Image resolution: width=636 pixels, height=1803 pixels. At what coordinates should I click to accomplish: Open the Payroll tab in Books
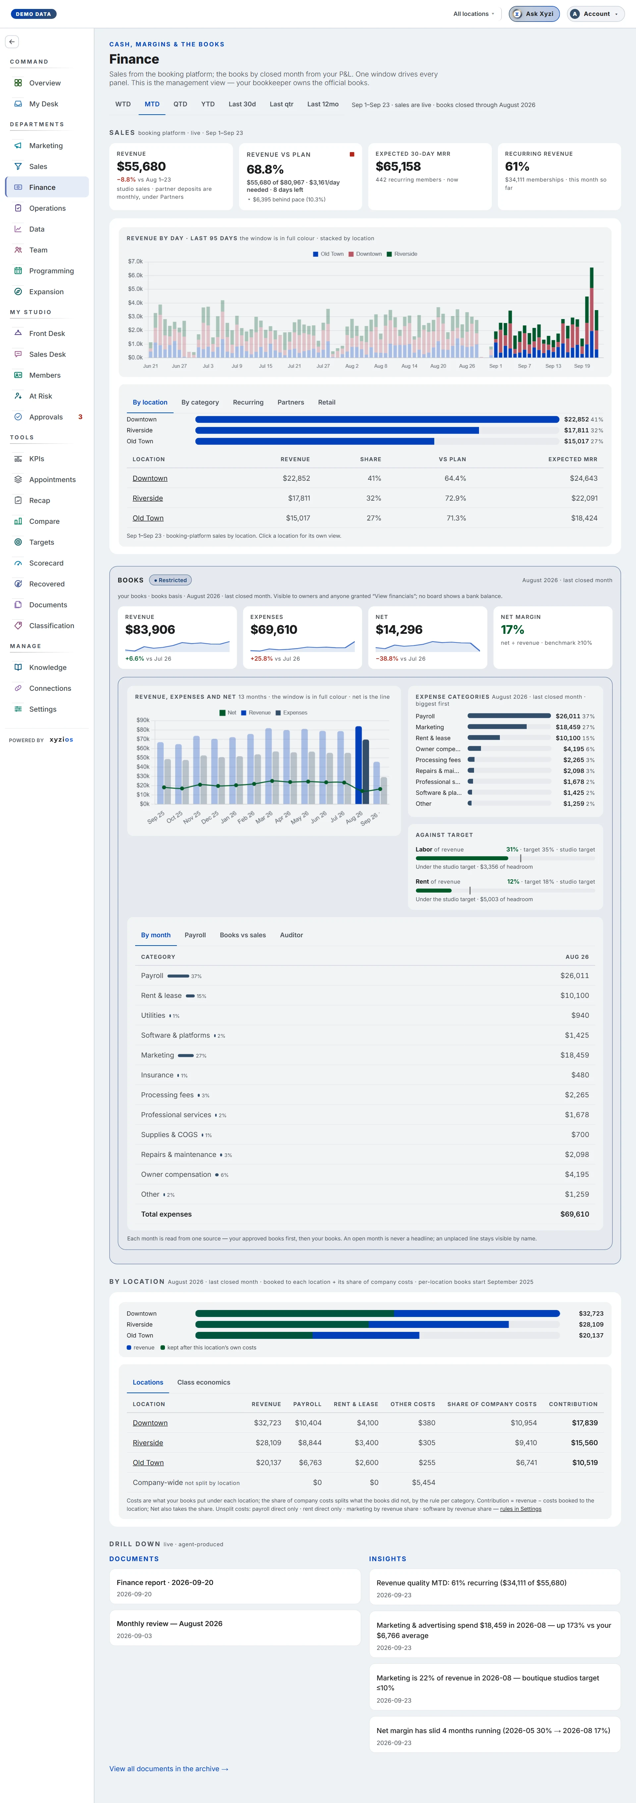[195, 935]
